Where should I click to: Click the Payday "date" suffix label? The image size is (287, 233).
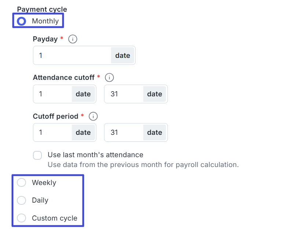[x=123, y=56]
